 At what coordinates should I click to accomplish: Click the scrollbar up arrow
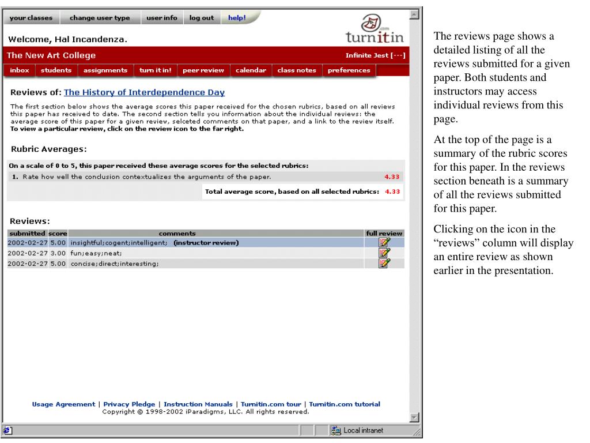(414, 15)
